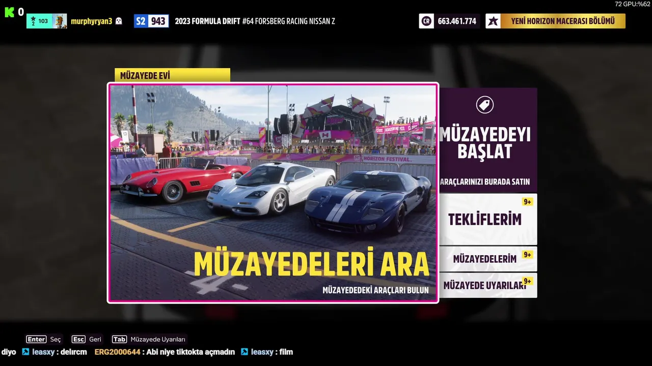Click the ERG2000644 chat username
Viewport: 652px width, 366px height.
click(x=117, y=352)
